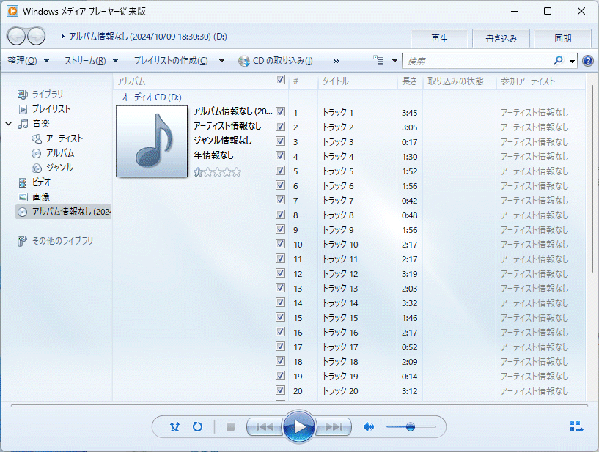
Task: Uncheck the トラック 14 checkbox
Action: click(x=280, y=302)
